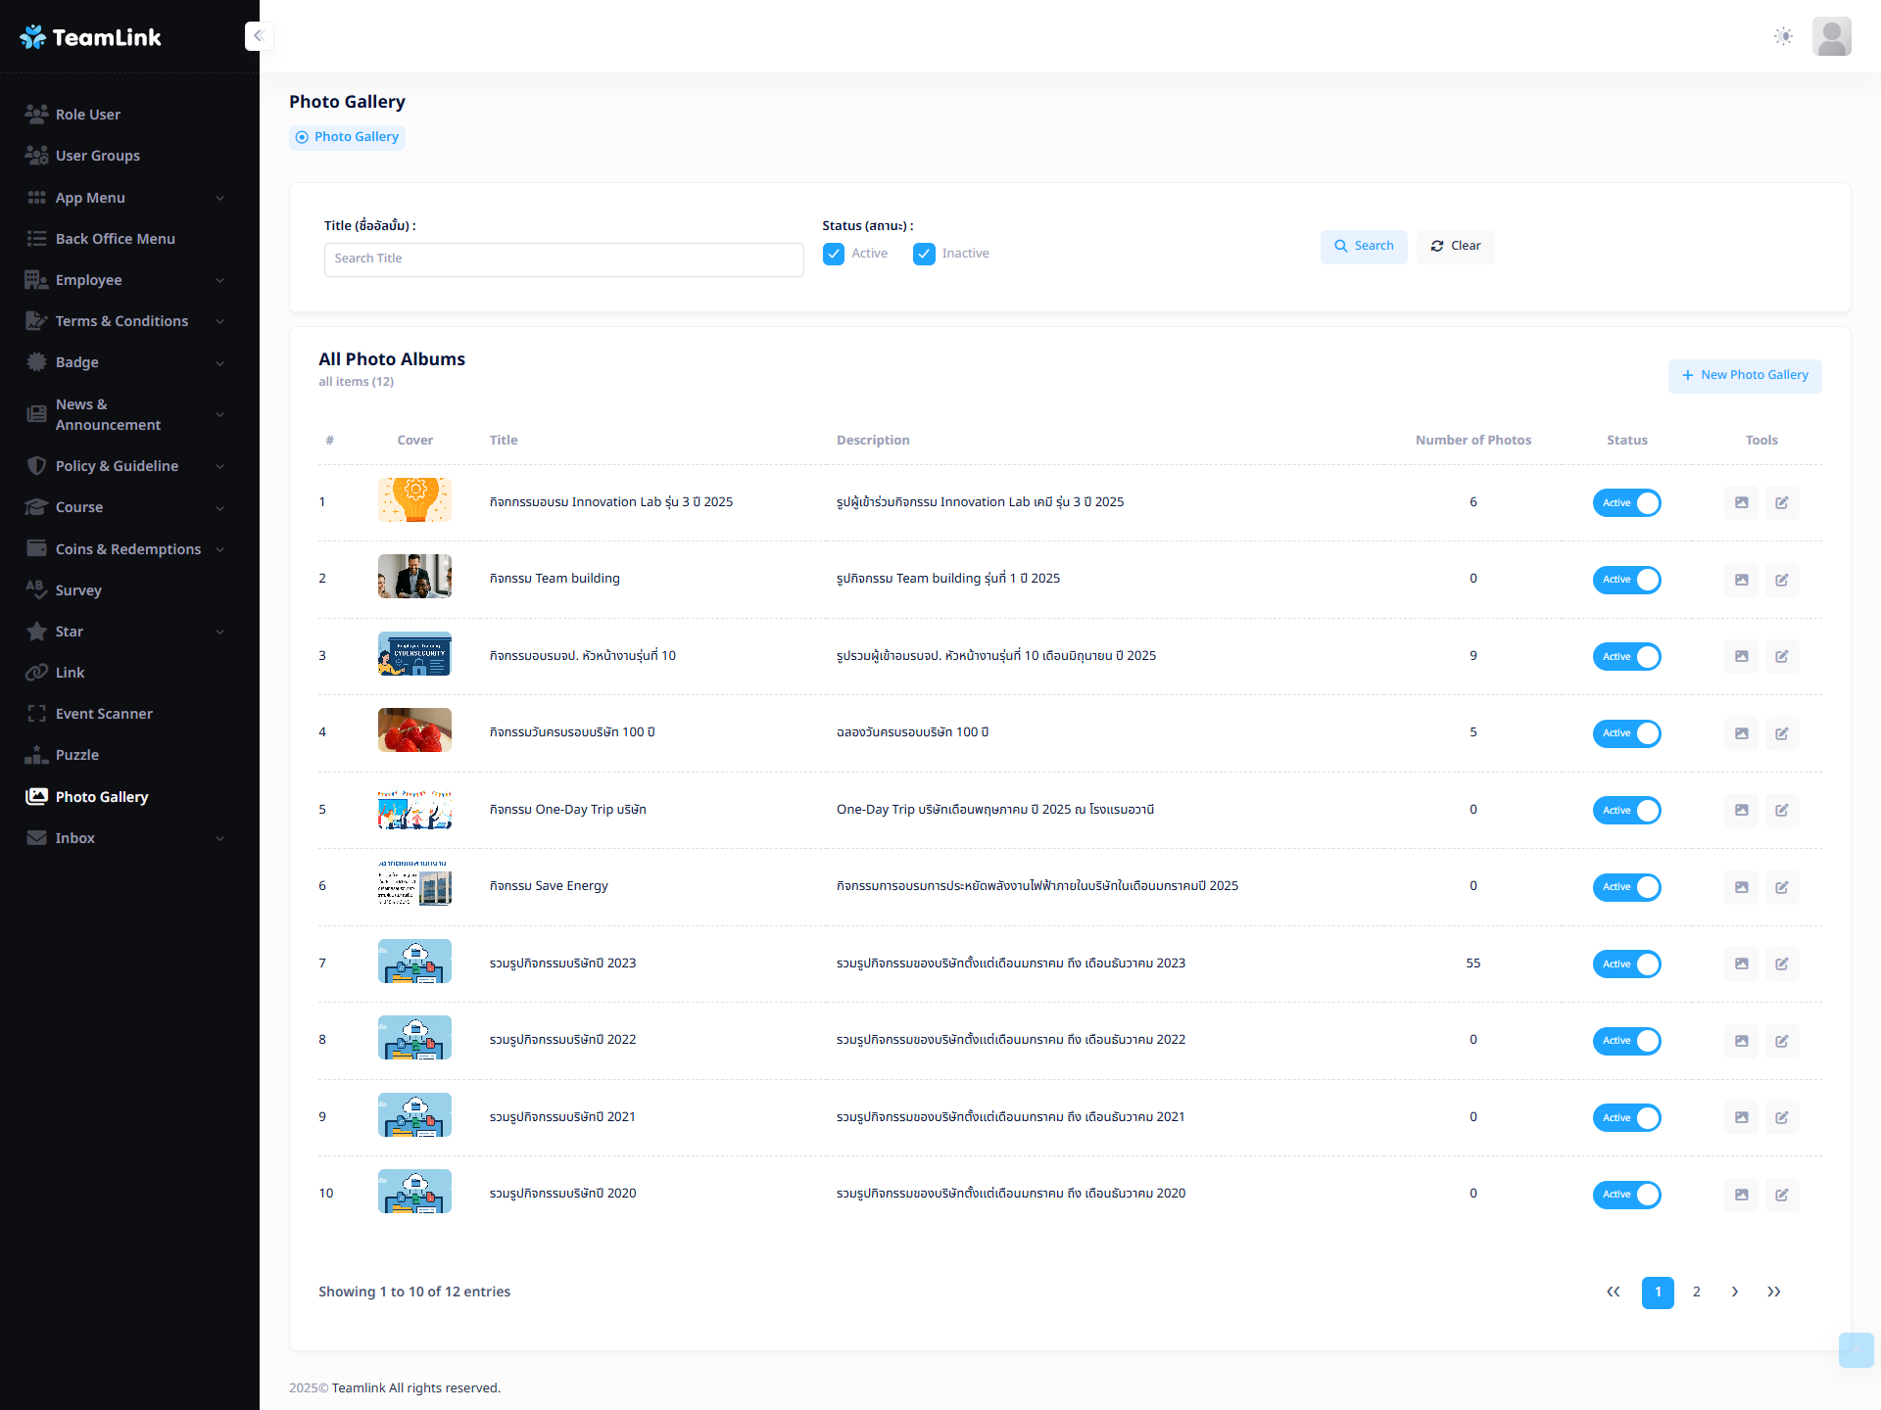
Task: Click edit icon for the 2020 album row
Action: [1782, 1195]
